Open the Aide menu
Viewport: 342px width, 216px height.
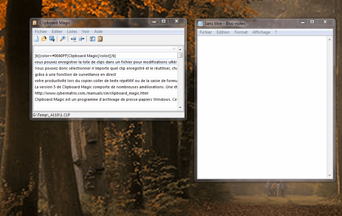click(98, 31)
